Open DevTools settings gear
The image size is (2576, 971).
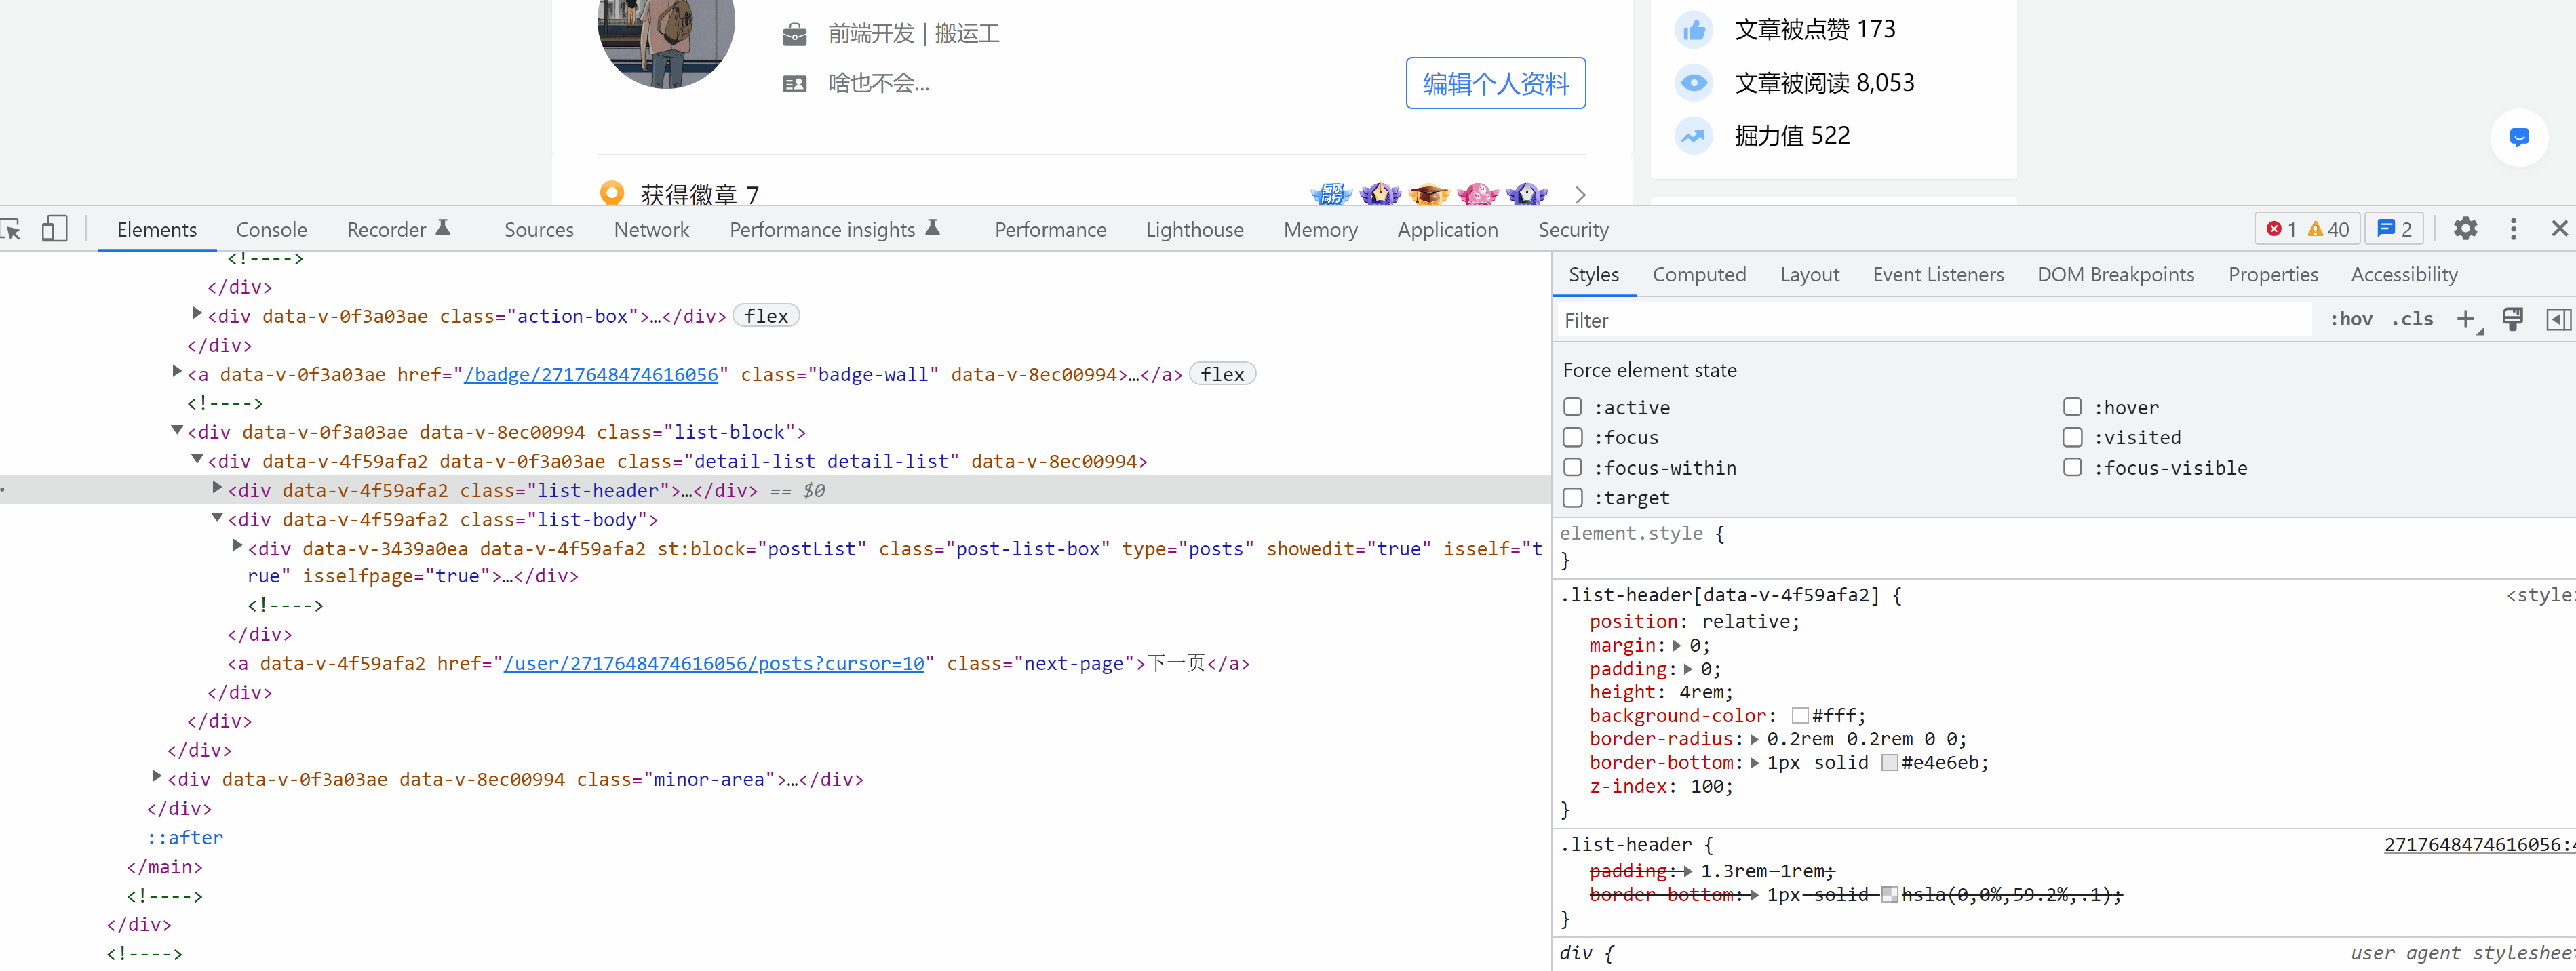[x=2465, y=229]
